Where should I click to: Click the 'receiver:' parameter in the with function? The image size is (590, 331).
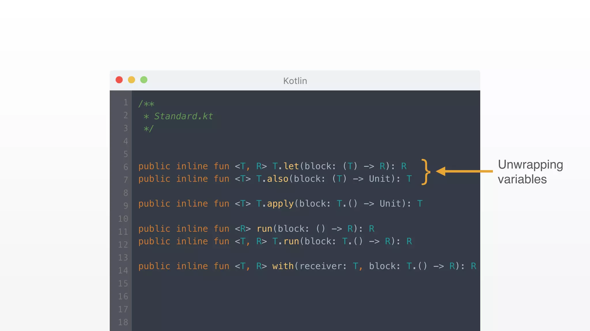point(323,266)
